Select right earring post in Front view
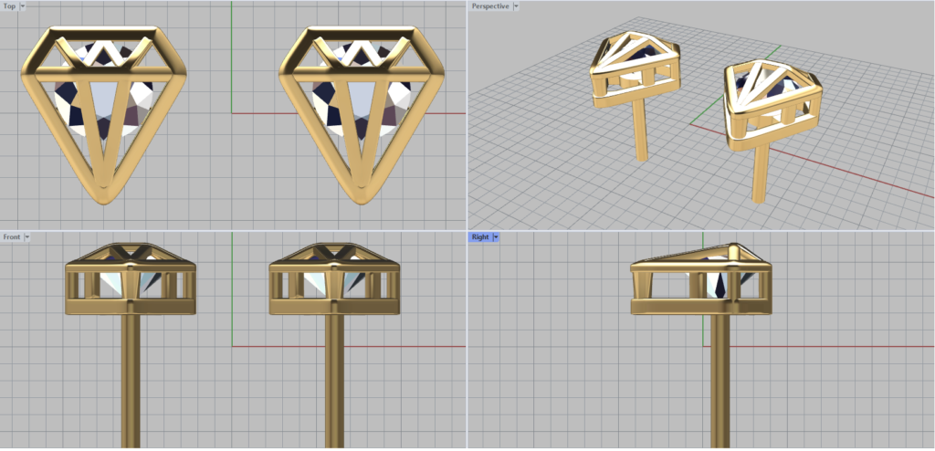Screen dimensions: 935x451 pos(334,383)
